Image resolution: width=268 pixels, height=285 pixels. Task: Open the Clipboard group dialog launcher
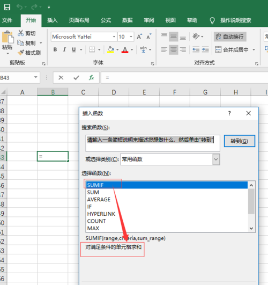coord(44,64)
